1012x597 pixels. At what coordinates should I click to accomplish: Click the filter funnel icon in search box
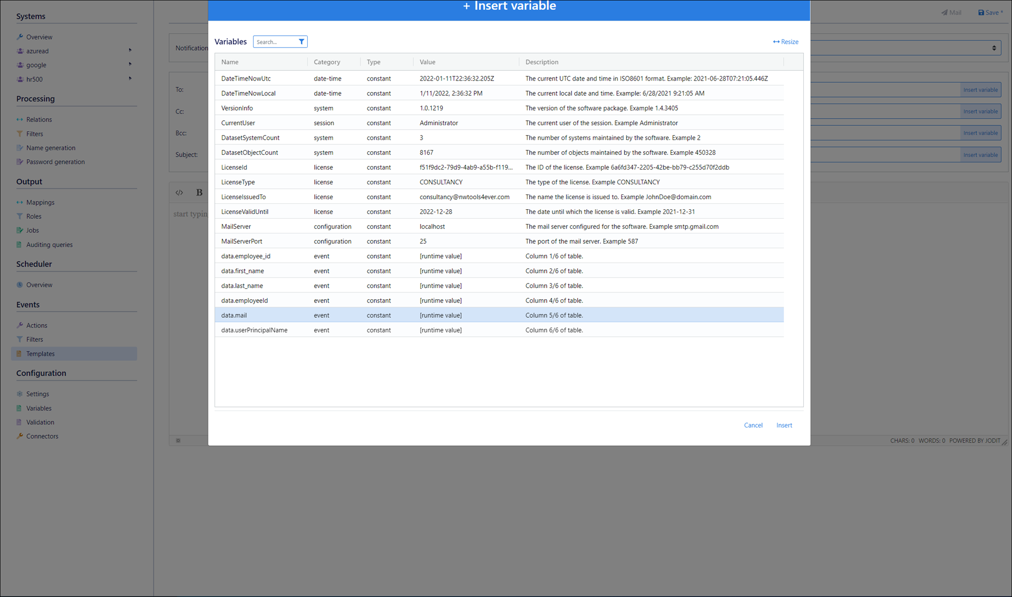click(301, 42)
